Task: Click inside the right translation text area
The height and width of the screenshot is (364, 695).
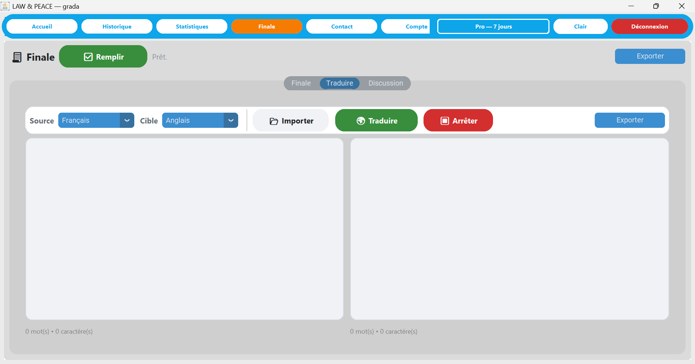Action: [510, 229]
